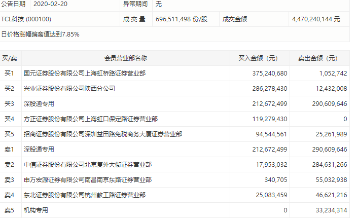Screen dimensions: 357x220
Task: Click the 买1 row label
Action: 9,74
